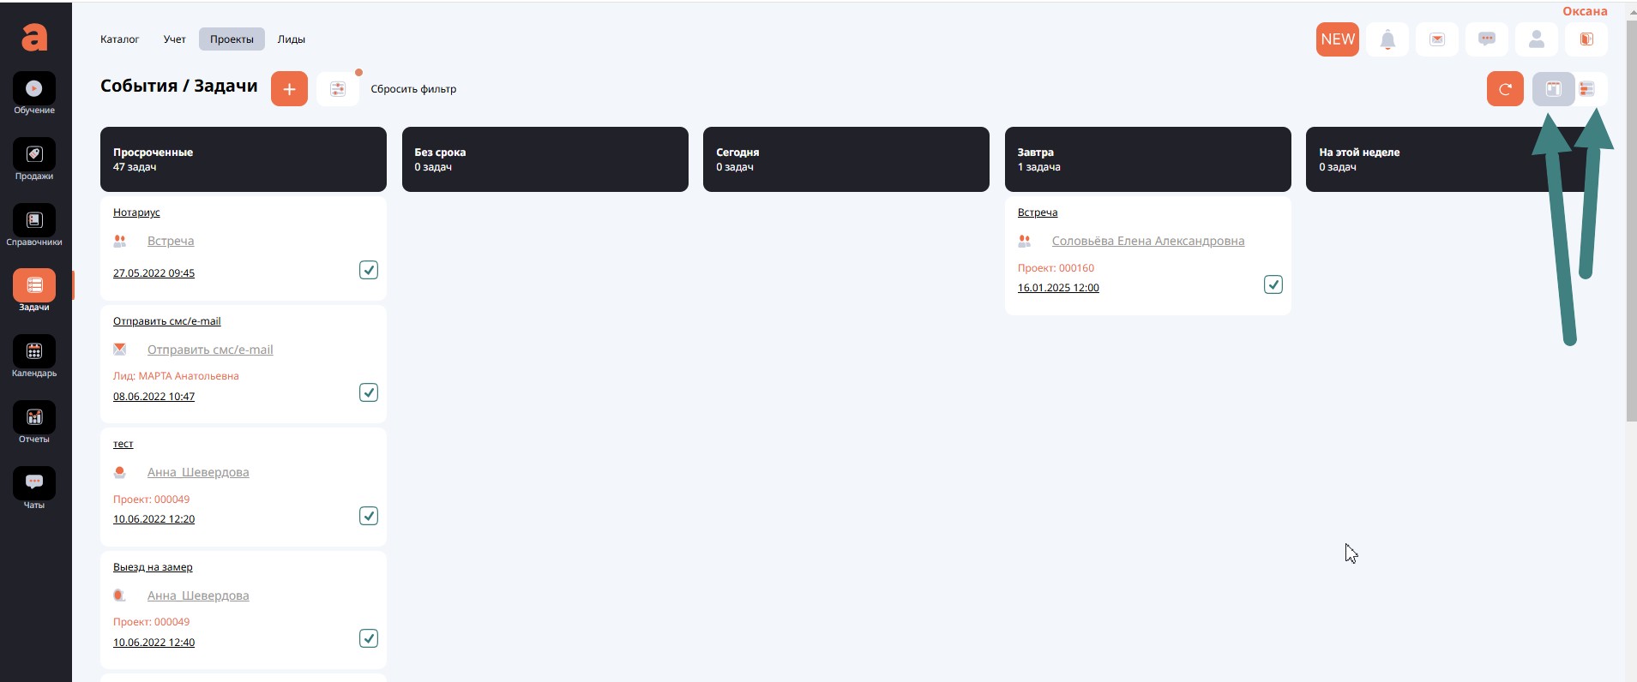Open the task filter settings
Screen dimensions: 1637x682
[x=338, y=89]
